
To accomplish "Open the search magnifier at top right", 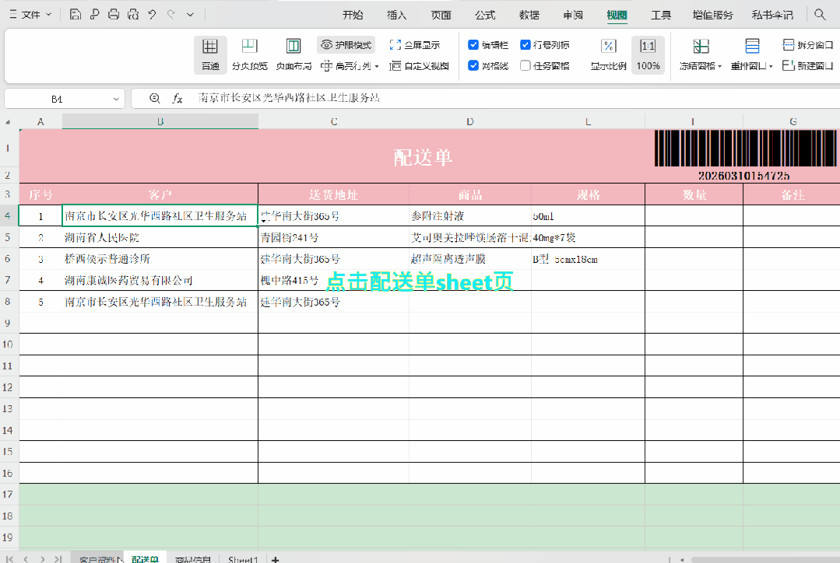I will tap(820, 15).
